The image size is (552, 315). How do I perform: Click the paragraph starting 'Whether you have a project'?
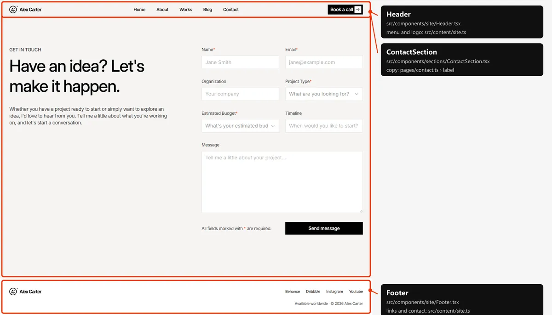click(88, 116)
